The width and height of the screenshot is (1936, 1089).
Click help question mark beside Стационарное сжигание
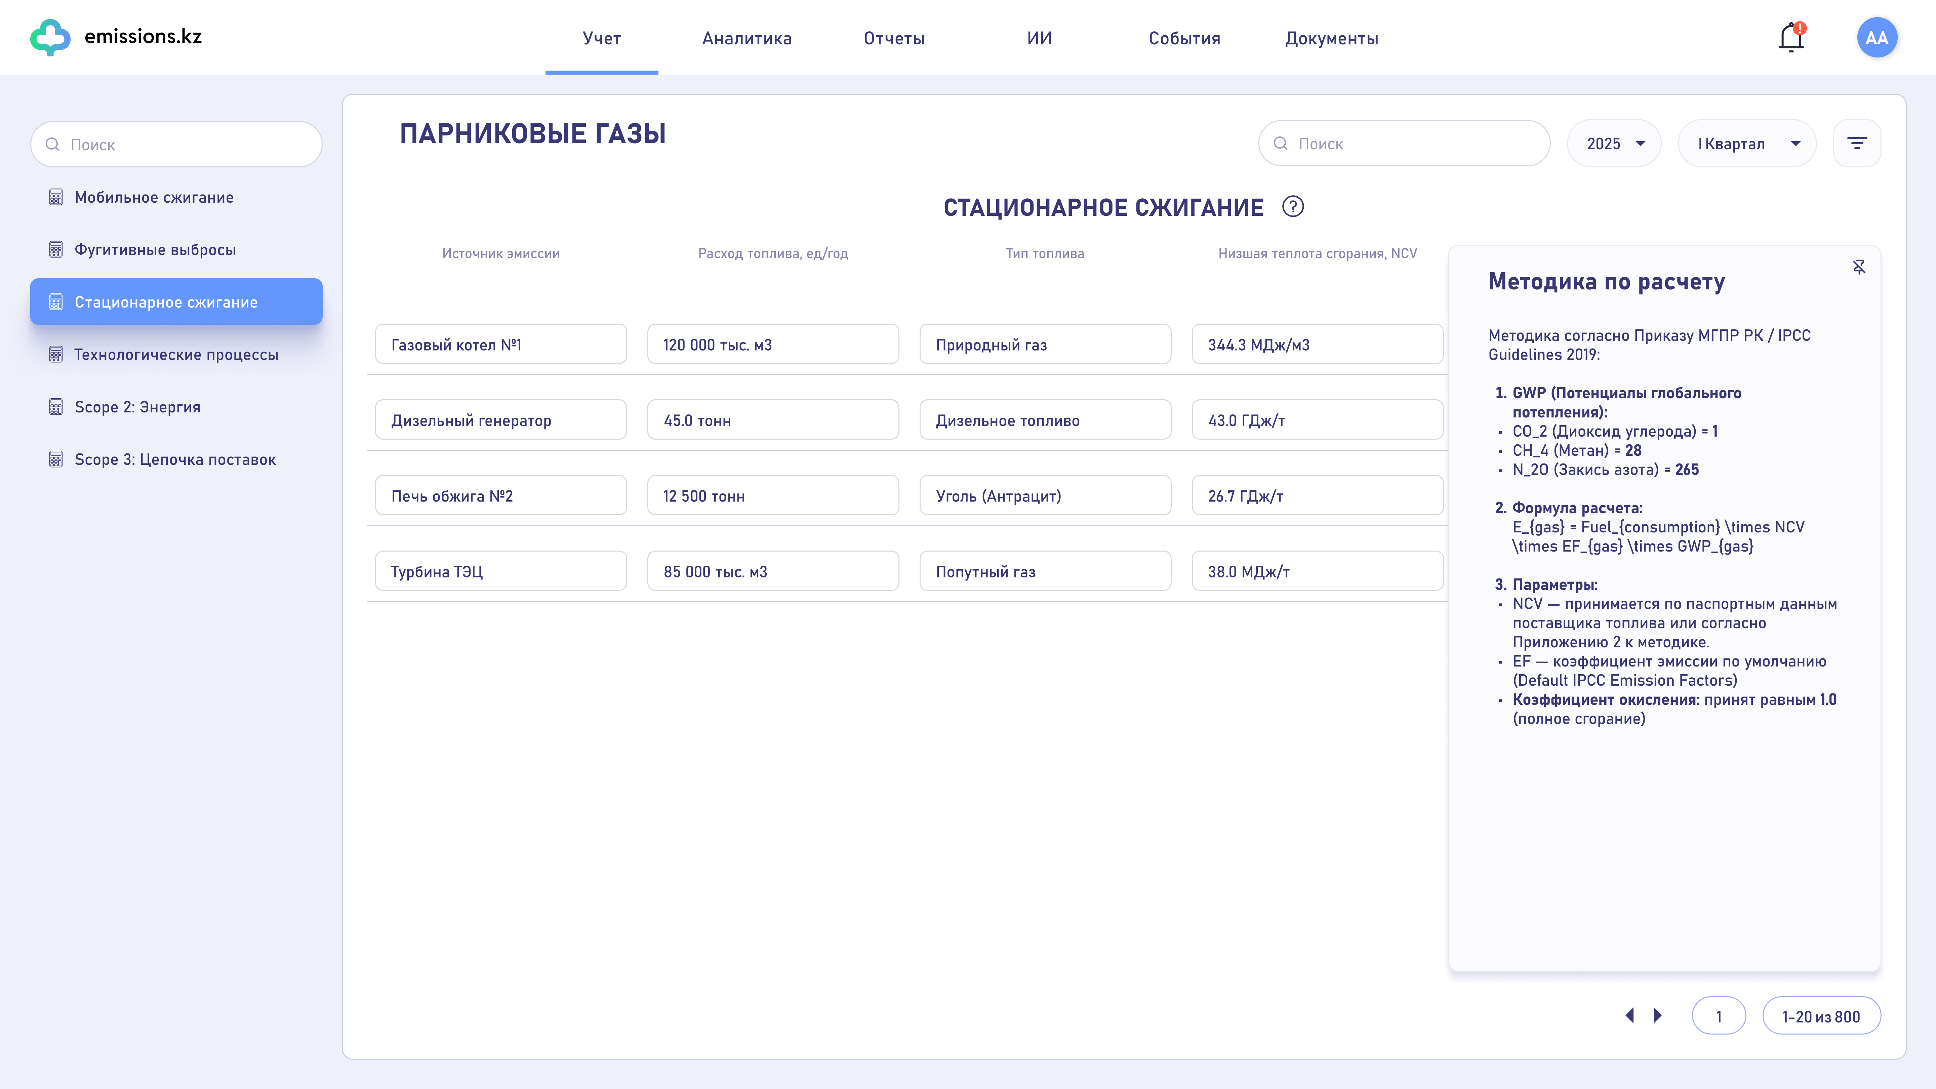point(1293,207)
